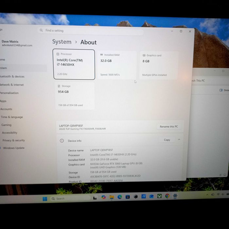
Task: Click the Product ID value
Action: pos(106,181)
